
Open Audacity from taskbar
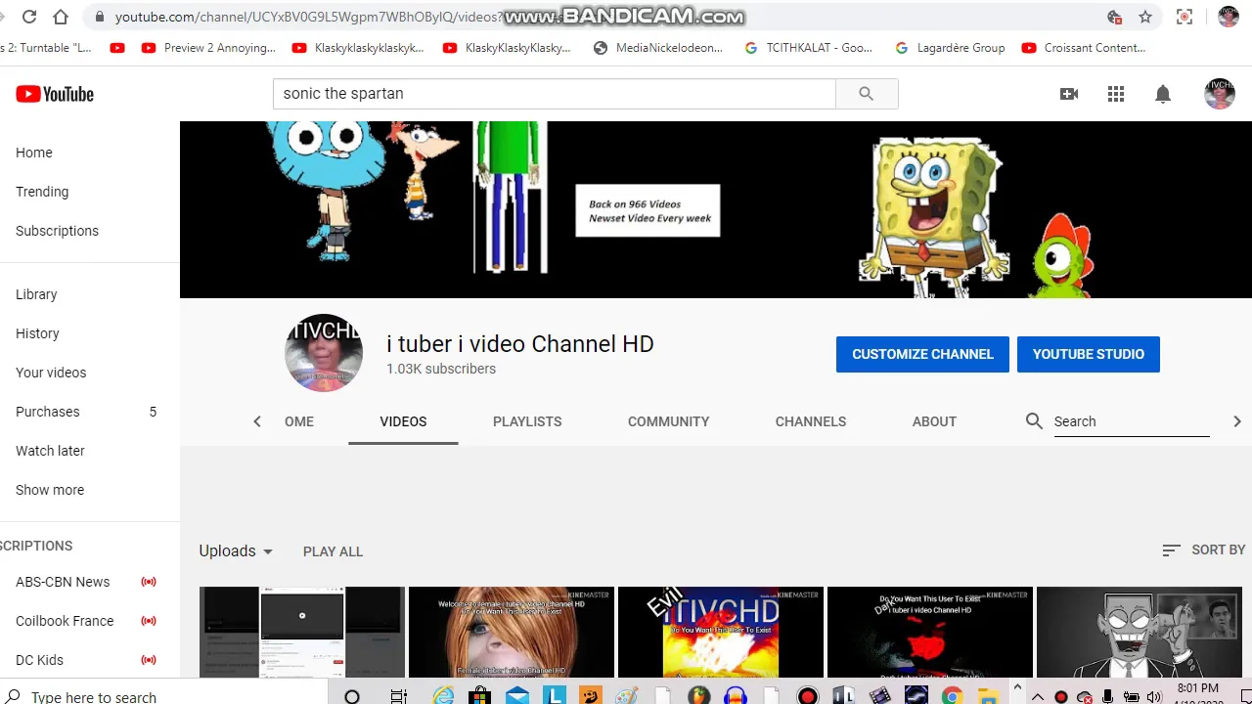click(x=735, y=696)
